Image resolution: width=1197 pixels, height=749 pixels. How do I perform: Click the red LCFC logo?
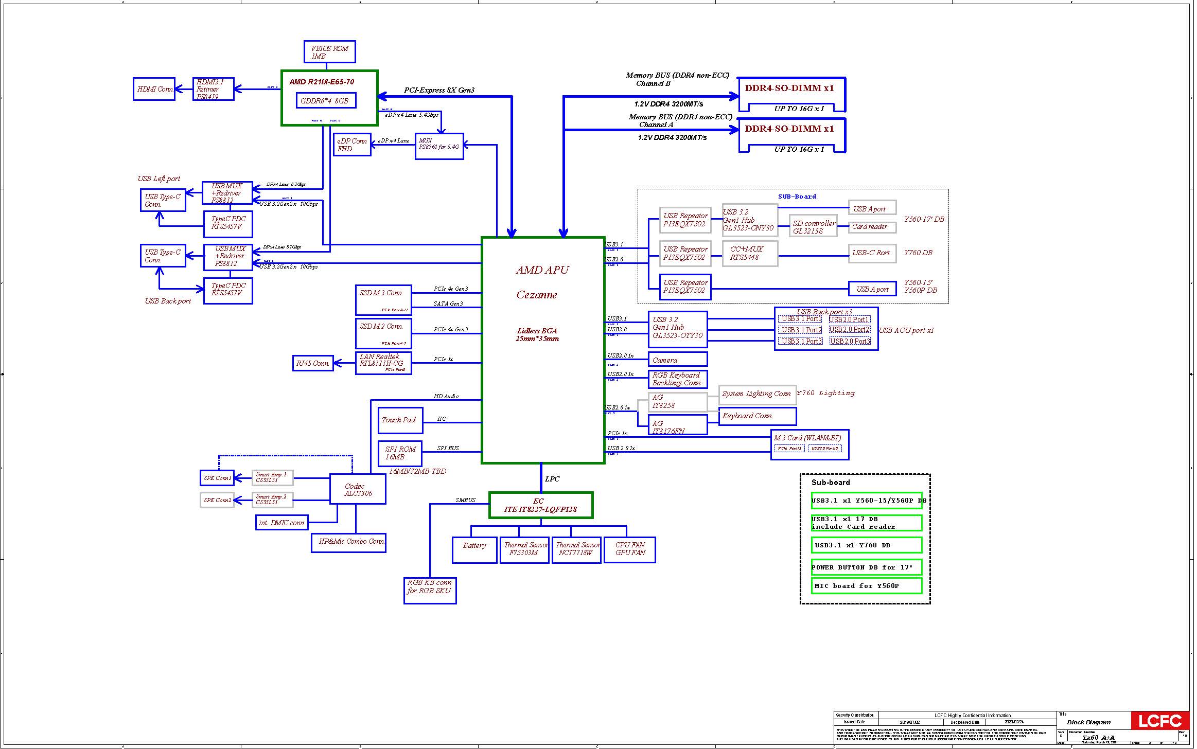[x=1159, y=721]
